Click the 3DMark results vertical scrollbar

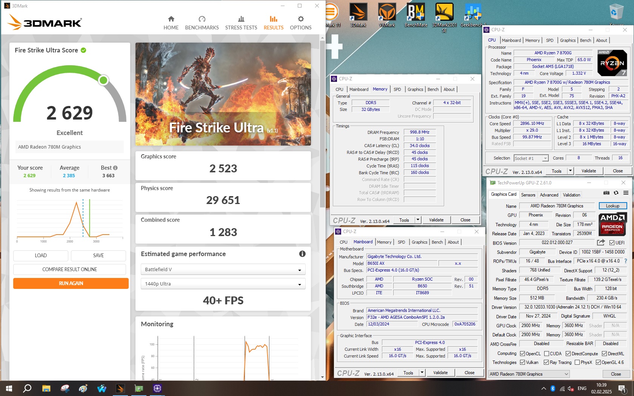click(322, 124)
